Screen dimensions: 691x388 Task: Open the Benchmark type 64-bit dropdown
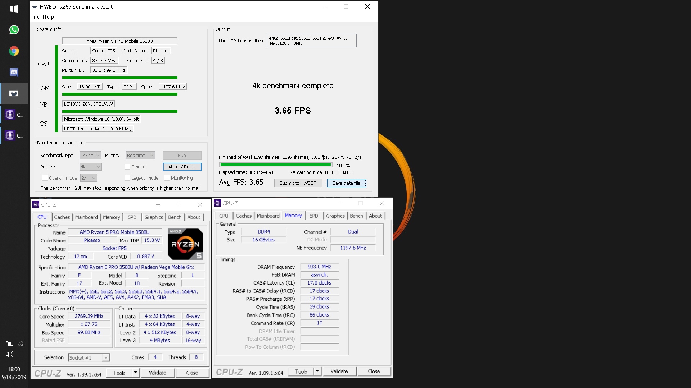coord(90,155)
